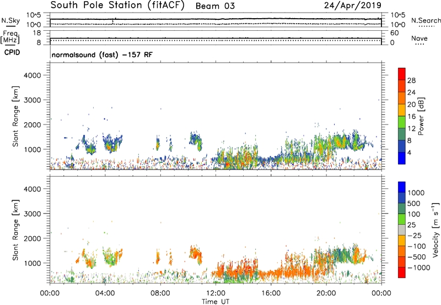Click the '28' tick on power colorbar
Screen dimensions: 441x305
(411, 80)
